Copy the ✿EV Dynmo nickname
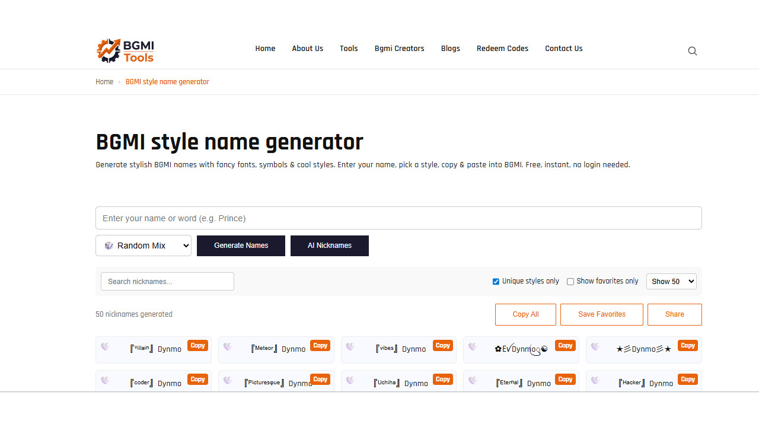Viewport: 759px width, 427px height. click(x=566, y=346)
